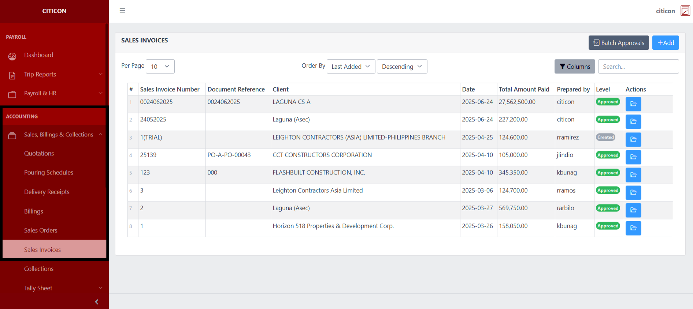Click Approved badge for CCT CONSTRUCTORS row

[x=608, y=155]
